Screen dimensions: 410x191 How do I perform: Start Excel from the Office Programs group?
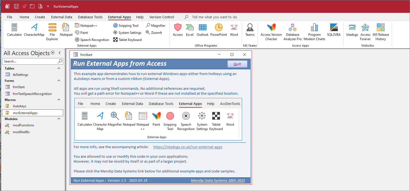point(190,30)
